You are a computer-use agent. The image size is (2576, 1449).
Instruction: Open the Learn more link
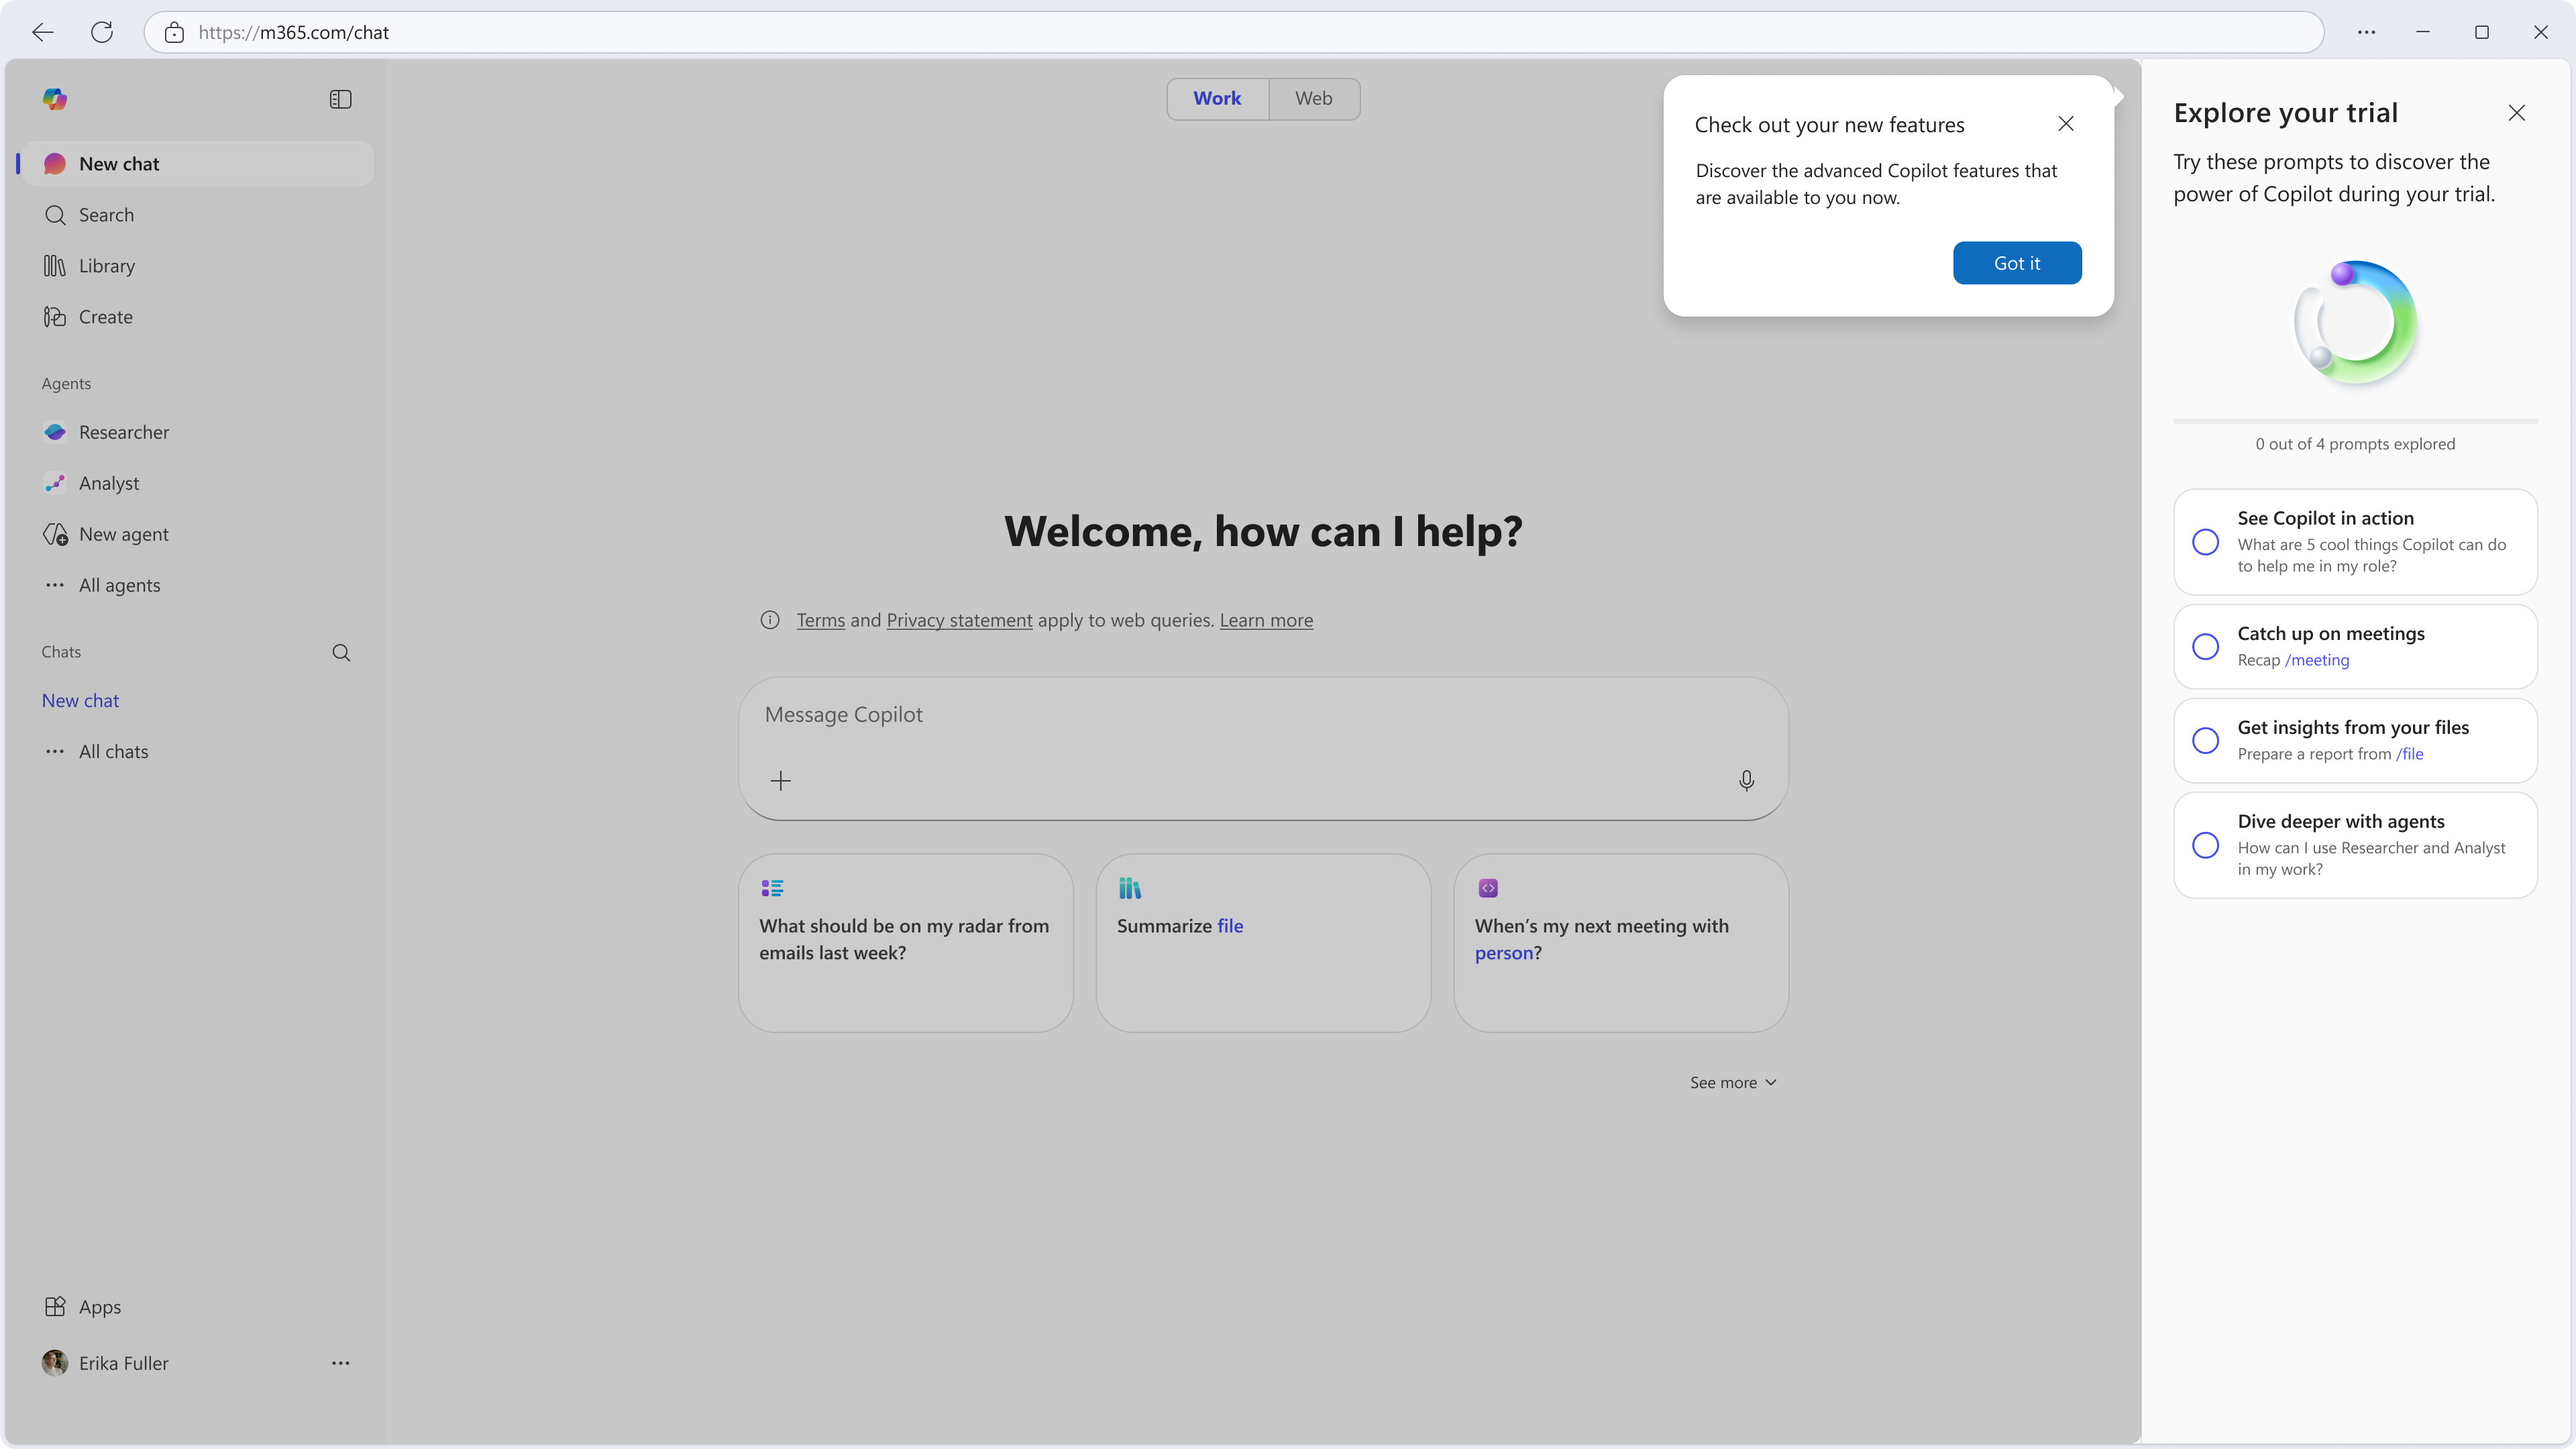tap(1266, 620)
